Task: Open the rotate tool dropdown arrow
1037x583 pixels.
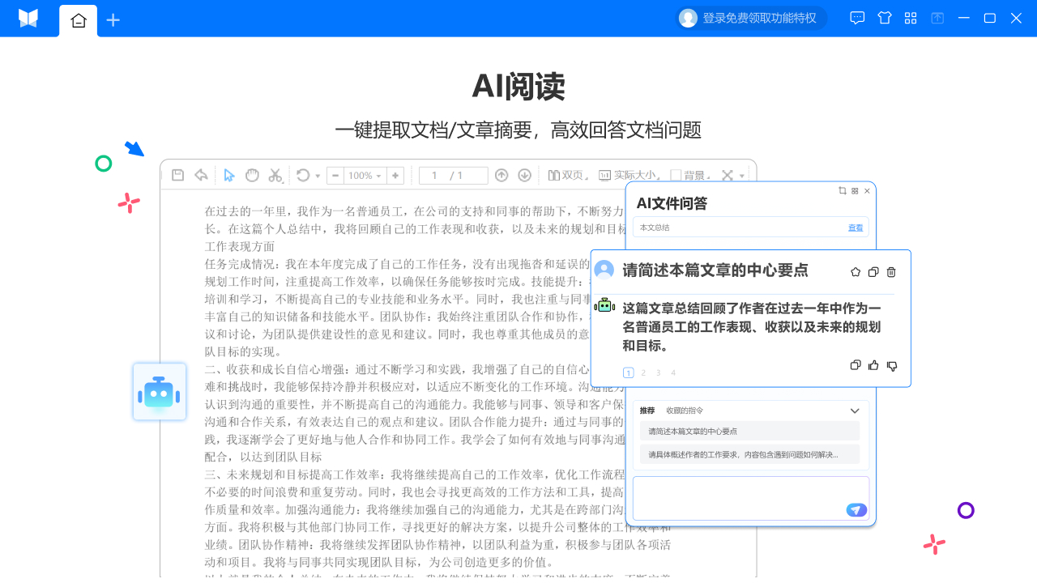Action: point(318,176)
